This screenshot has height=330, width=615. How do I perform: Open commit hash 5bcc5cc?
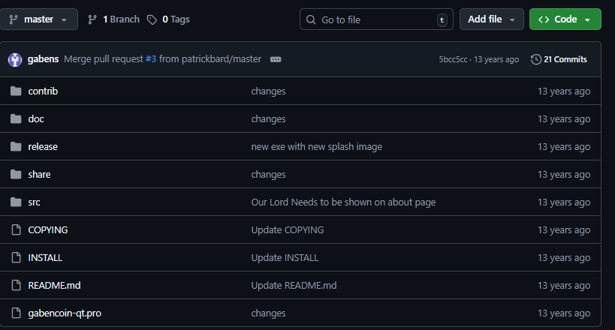[453, 59]
